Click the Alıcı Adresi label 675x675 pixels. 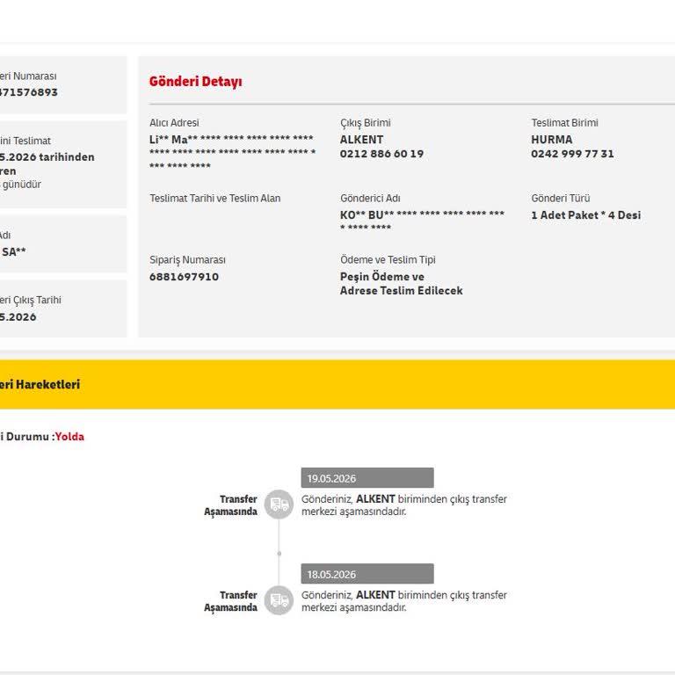174,123
